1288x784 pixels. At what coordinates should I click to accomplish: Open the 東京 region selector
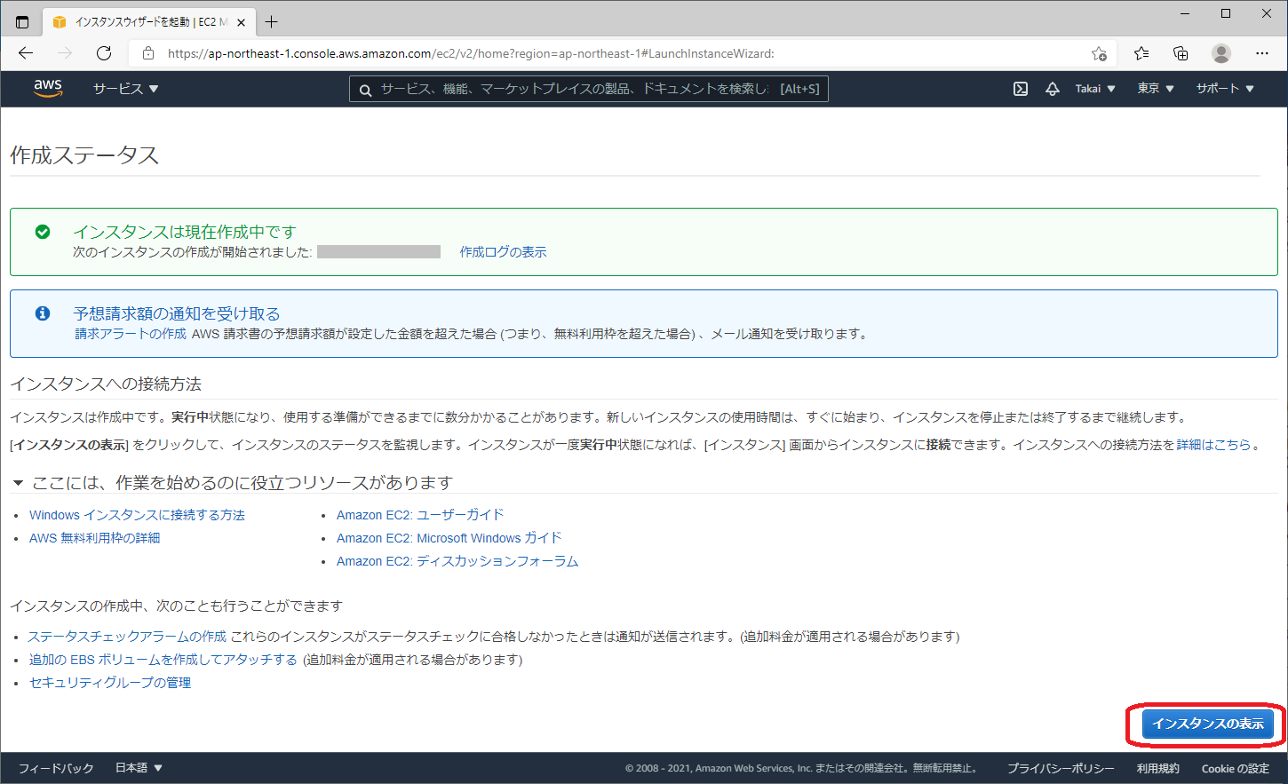point(1153,88)
